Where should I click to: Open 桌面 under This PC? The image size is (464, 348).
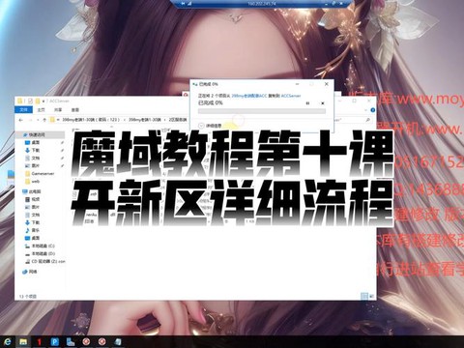(33, 238)
